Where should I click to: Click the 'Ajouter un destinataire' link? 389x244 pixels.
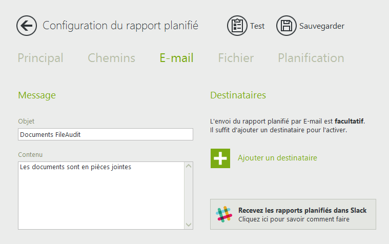click(x=277, y=158)
